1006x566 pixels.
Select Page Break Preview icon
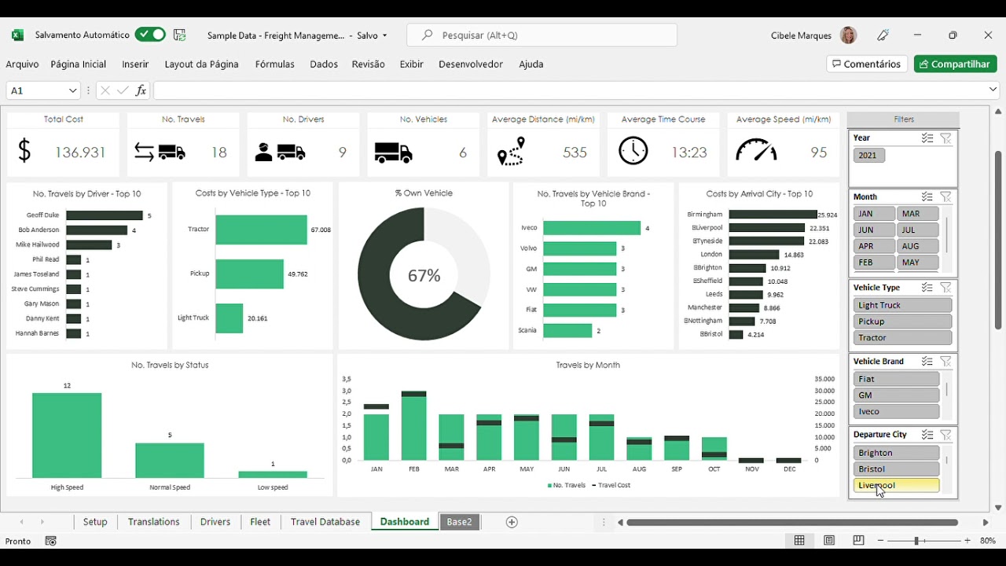(x=858, y=541)
